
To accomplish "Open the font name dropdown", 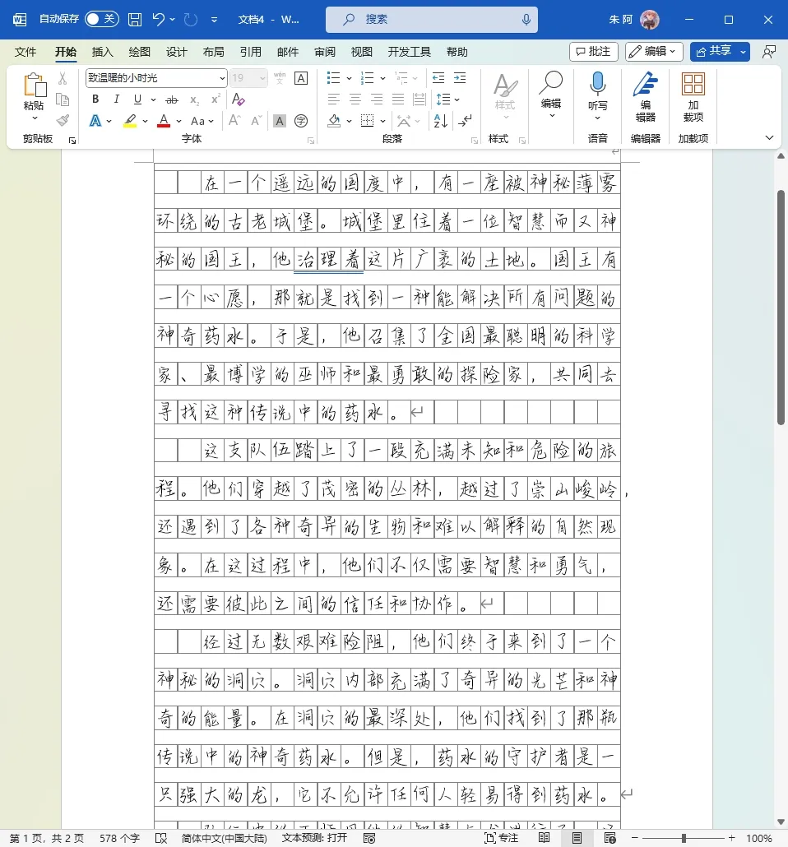I will pos(222,78).
